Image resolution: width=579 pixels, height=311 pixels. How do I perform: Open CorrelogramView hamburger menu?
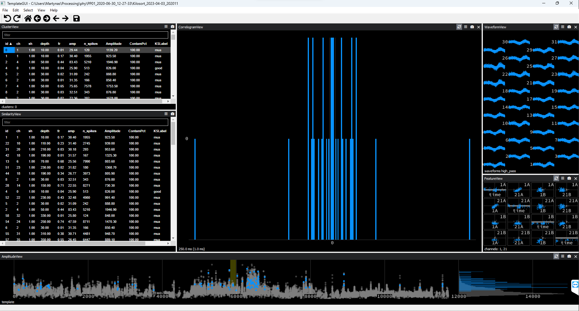point(466,27)
